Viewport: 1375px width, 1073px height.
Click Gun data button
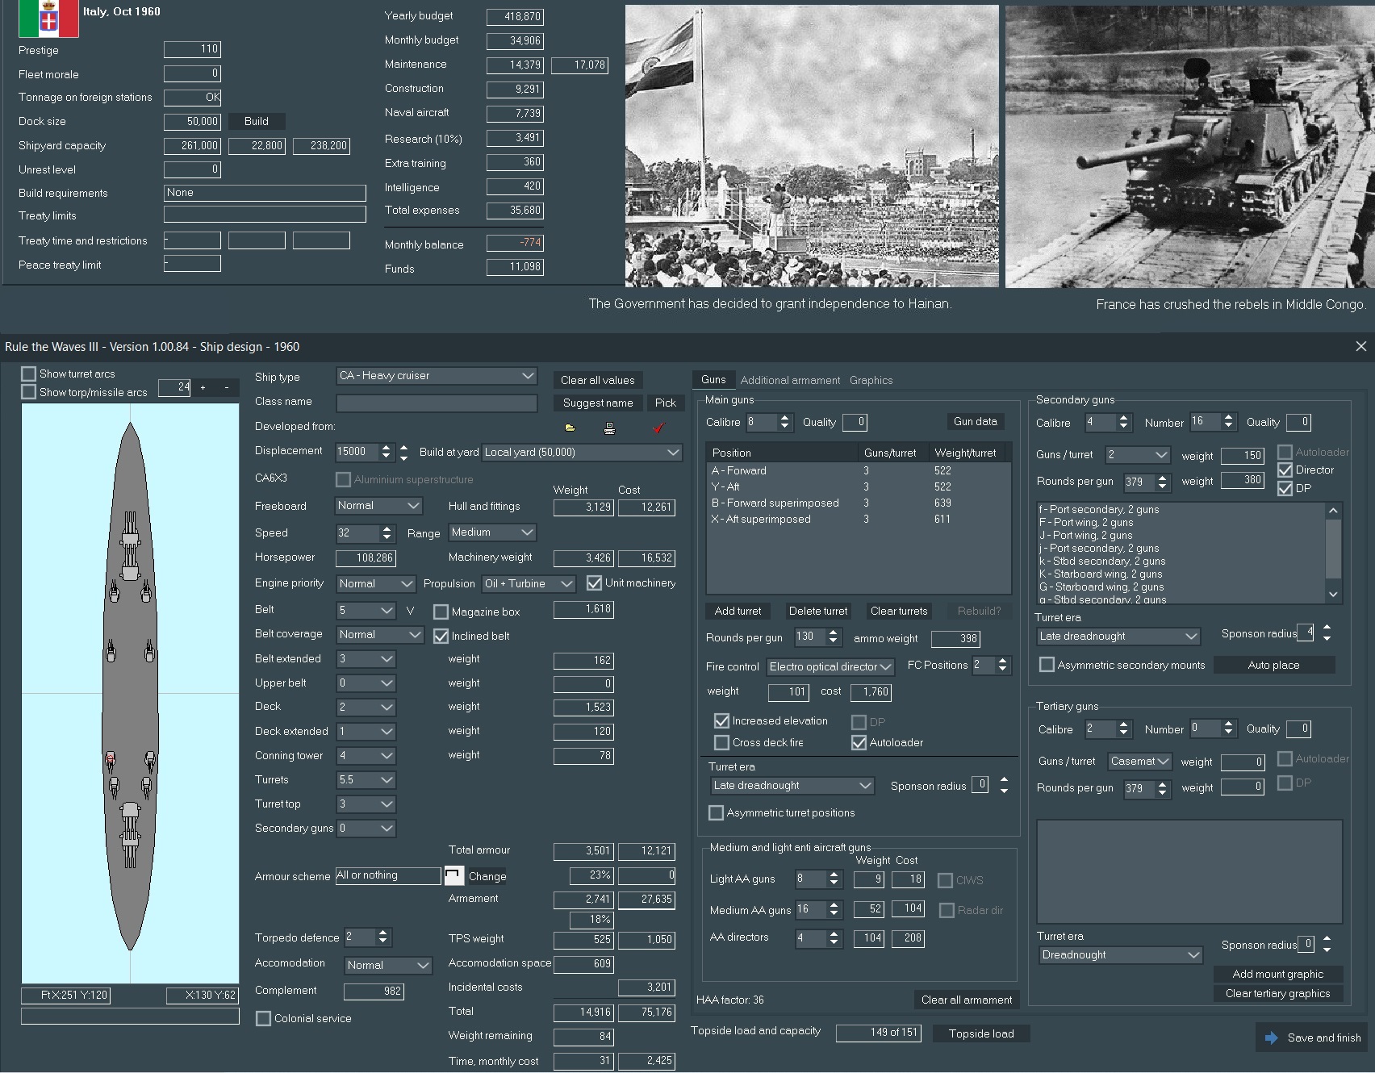tap(976, 421)
